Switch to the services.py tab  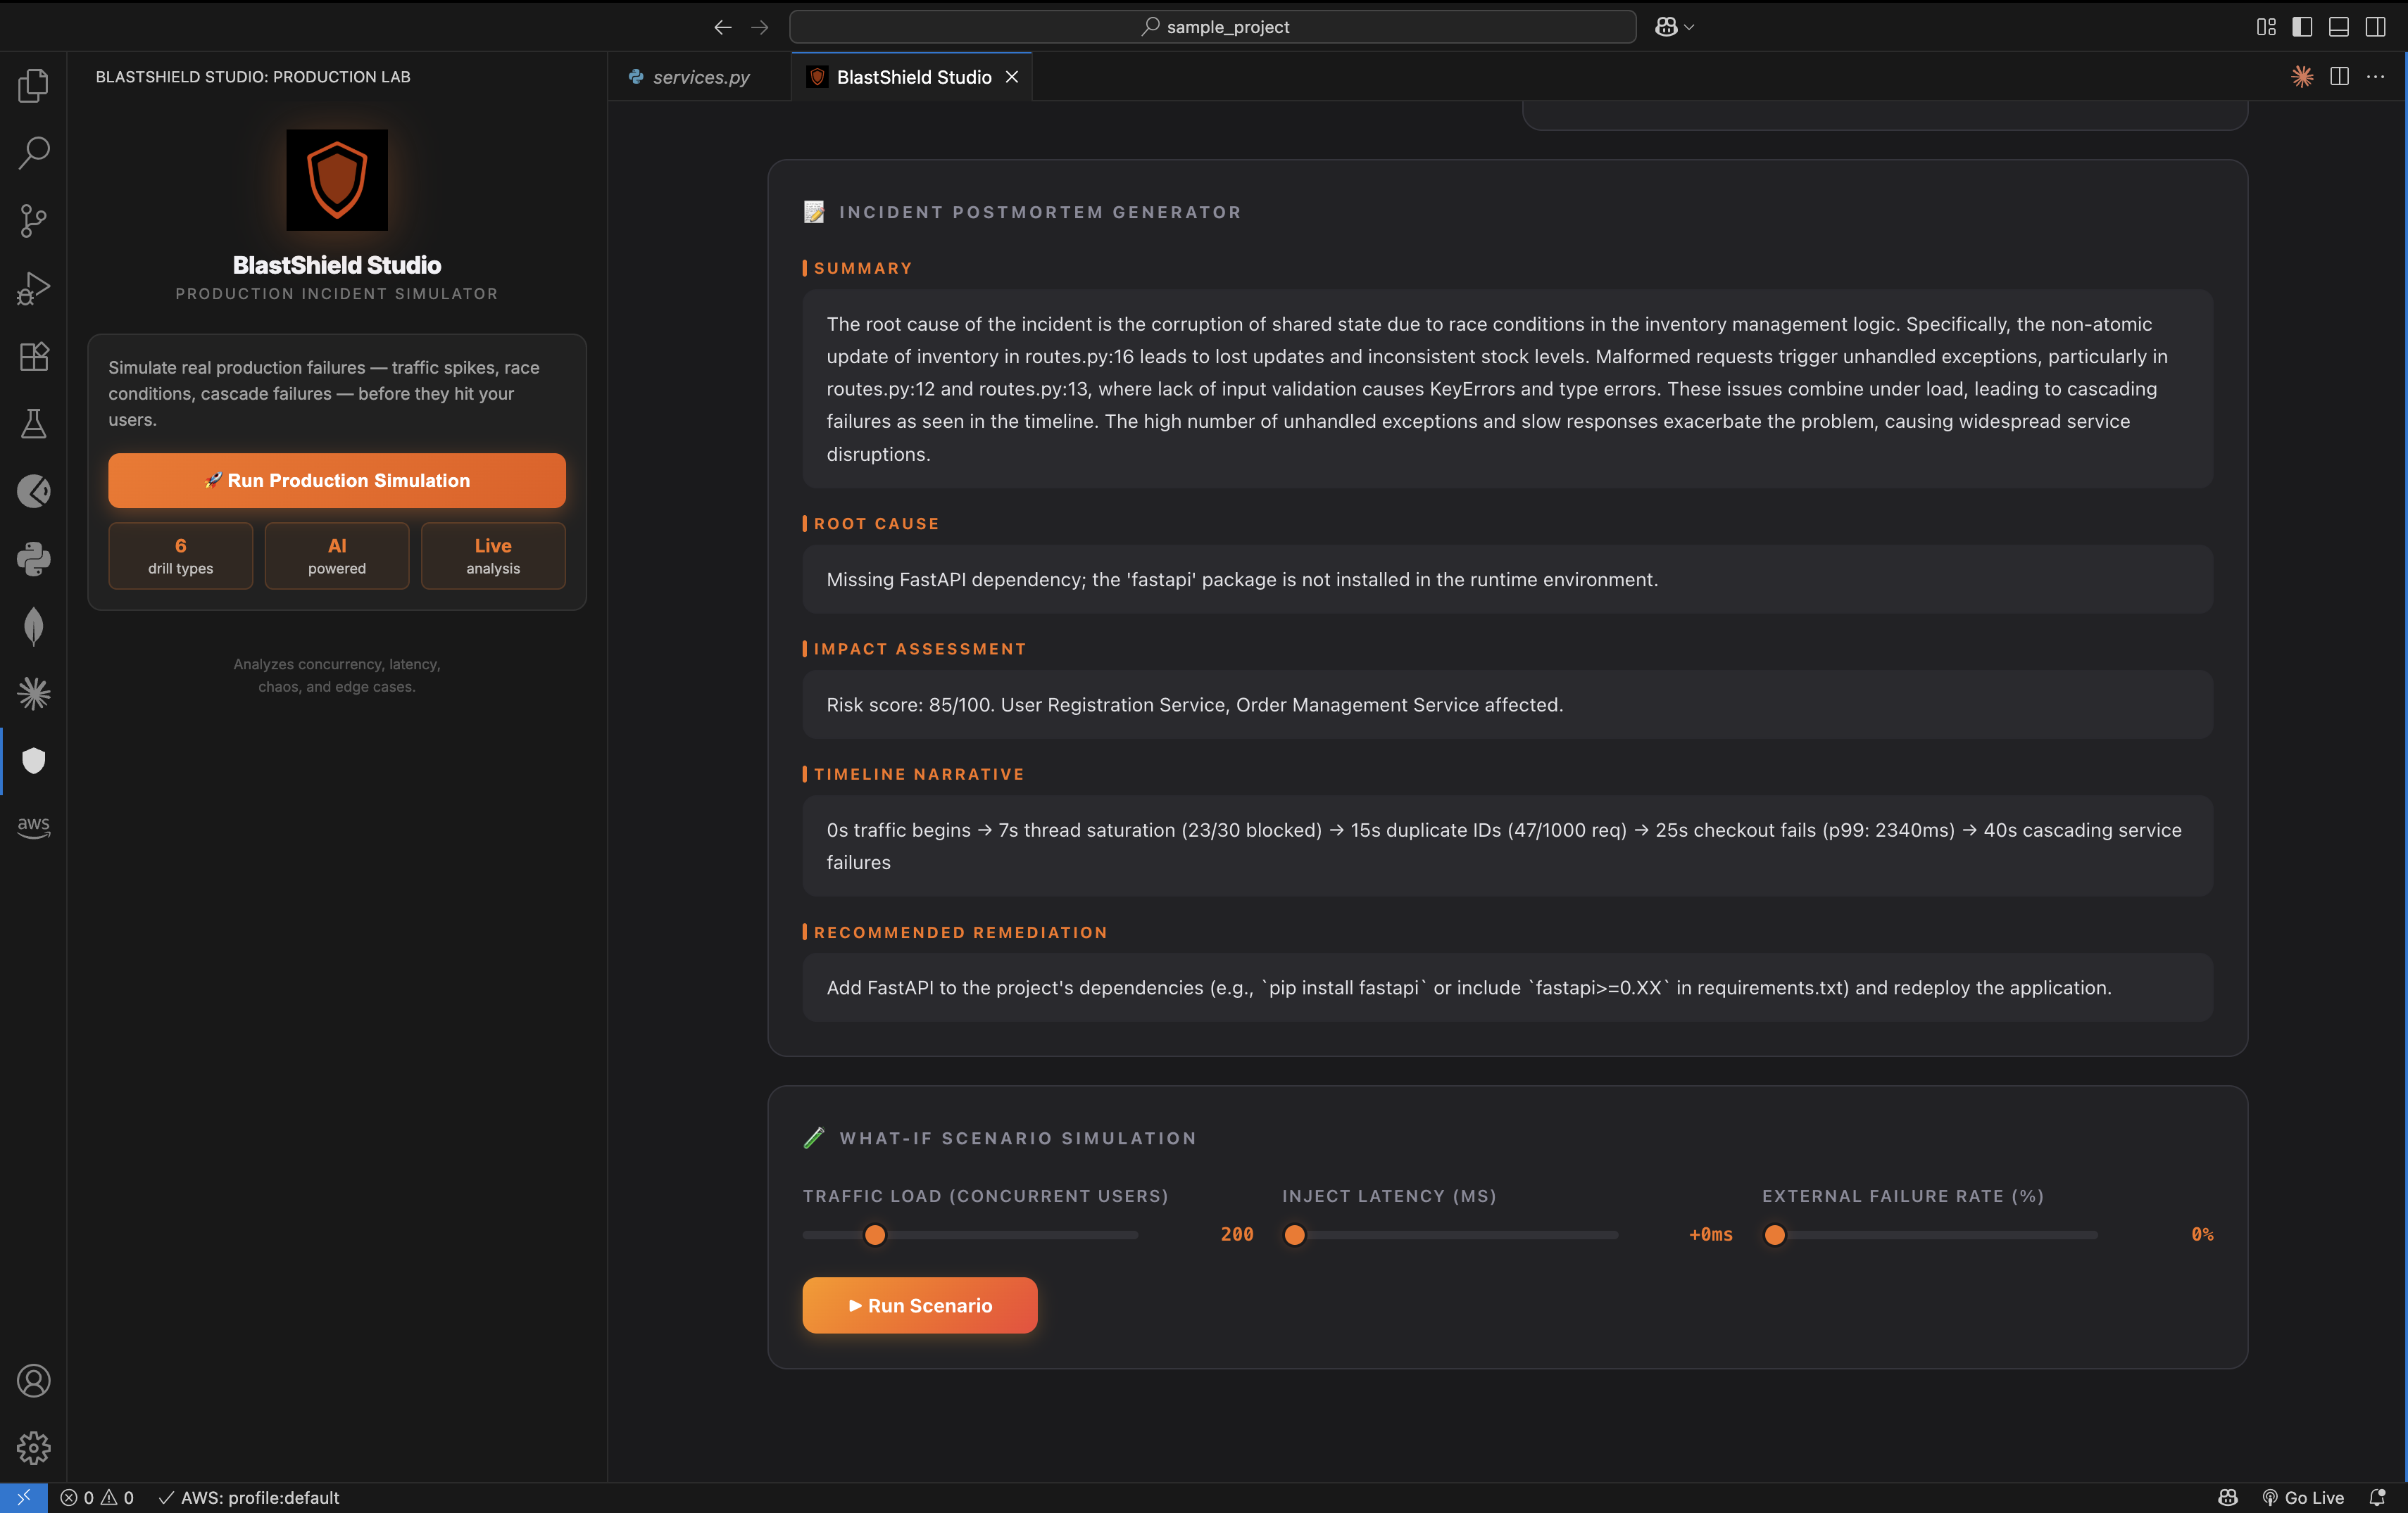700,77
